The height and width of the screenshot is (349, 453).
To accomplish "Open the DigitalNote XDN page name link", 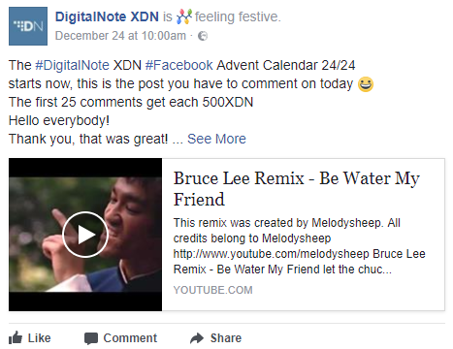I will coord(107,16).
